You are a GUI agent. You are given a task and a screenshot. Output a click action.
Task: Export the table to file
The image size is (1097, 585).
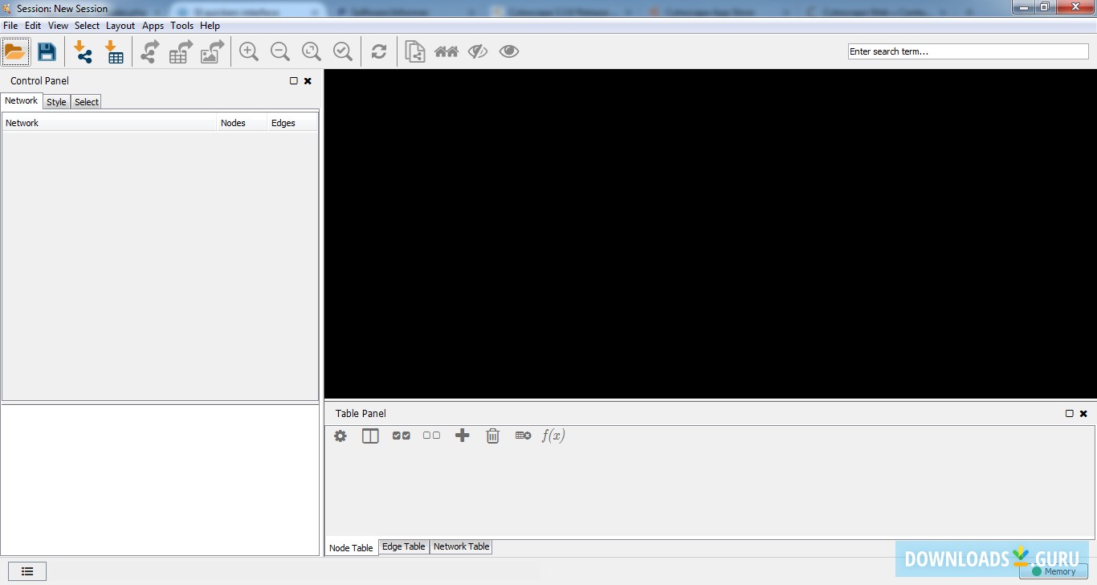pos(181,52)
